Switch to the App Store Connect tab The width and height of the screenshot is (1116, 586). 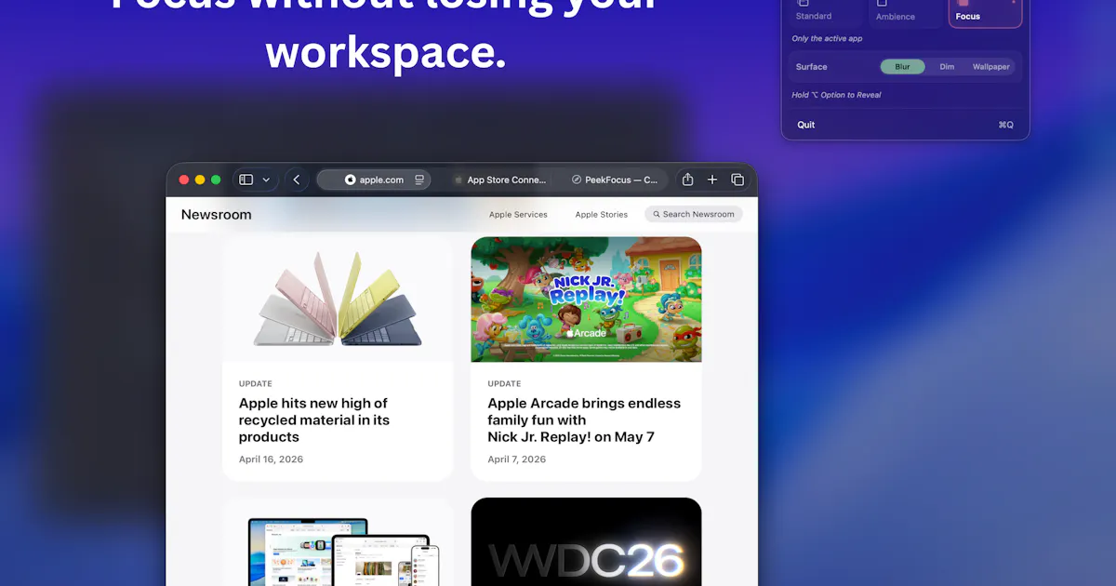(x=500, y=180)
